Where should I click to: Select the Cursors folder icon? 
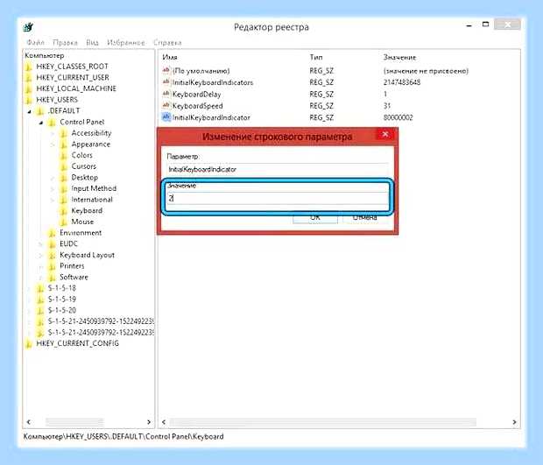[64, 166]
